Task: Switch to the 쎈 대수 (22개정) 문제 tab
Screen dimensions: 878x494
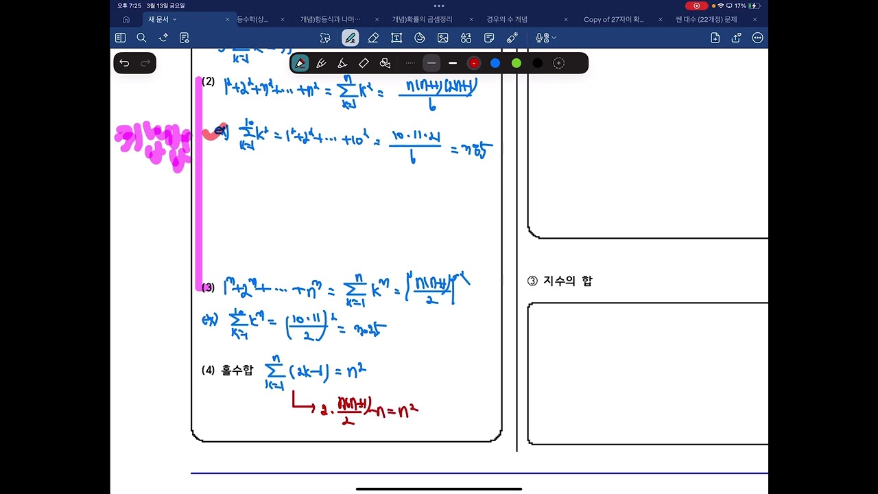Action: tap(706, 19)
